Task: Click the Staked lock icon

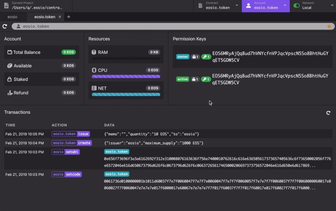Action: (x=9, y=79)
